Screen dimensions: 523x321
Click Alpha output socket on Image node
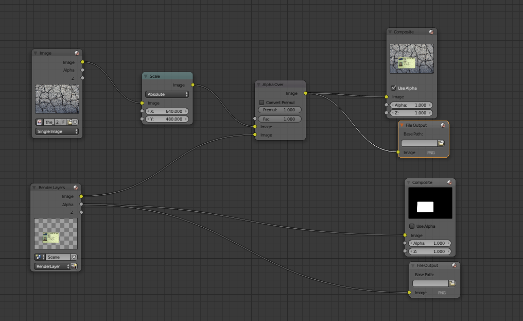click(x=82, y=70)
